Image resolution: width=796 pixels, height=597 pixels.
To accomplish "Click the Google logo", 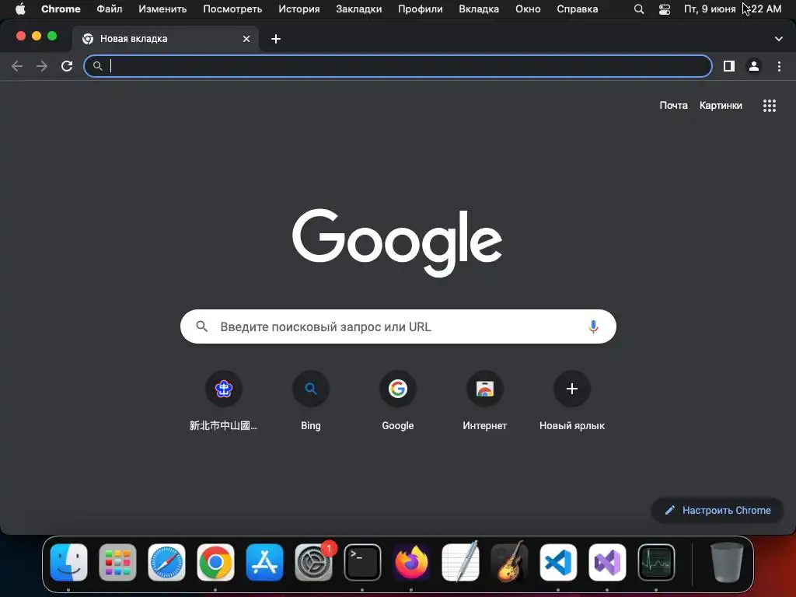I will 397,243.
